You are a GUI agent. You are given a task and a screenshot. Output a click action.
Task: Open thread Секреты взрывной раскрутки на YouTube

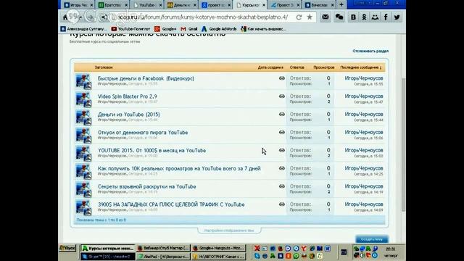pyautogui.click(x=146, y=186)
